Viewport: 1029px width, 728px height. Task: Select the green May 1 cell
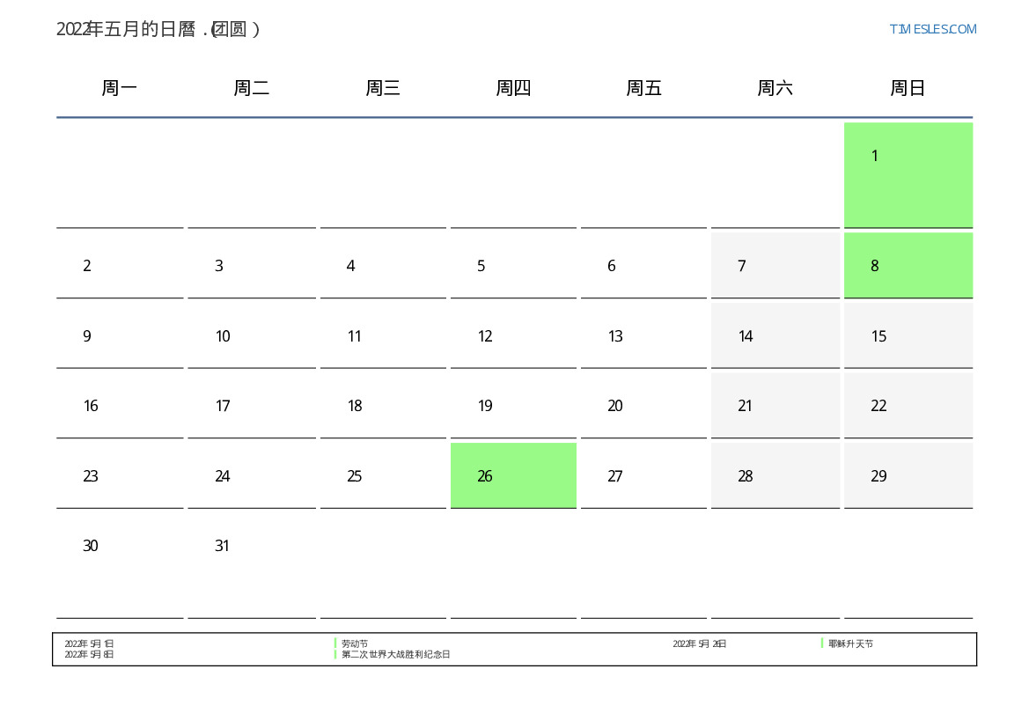coord(908,175)
